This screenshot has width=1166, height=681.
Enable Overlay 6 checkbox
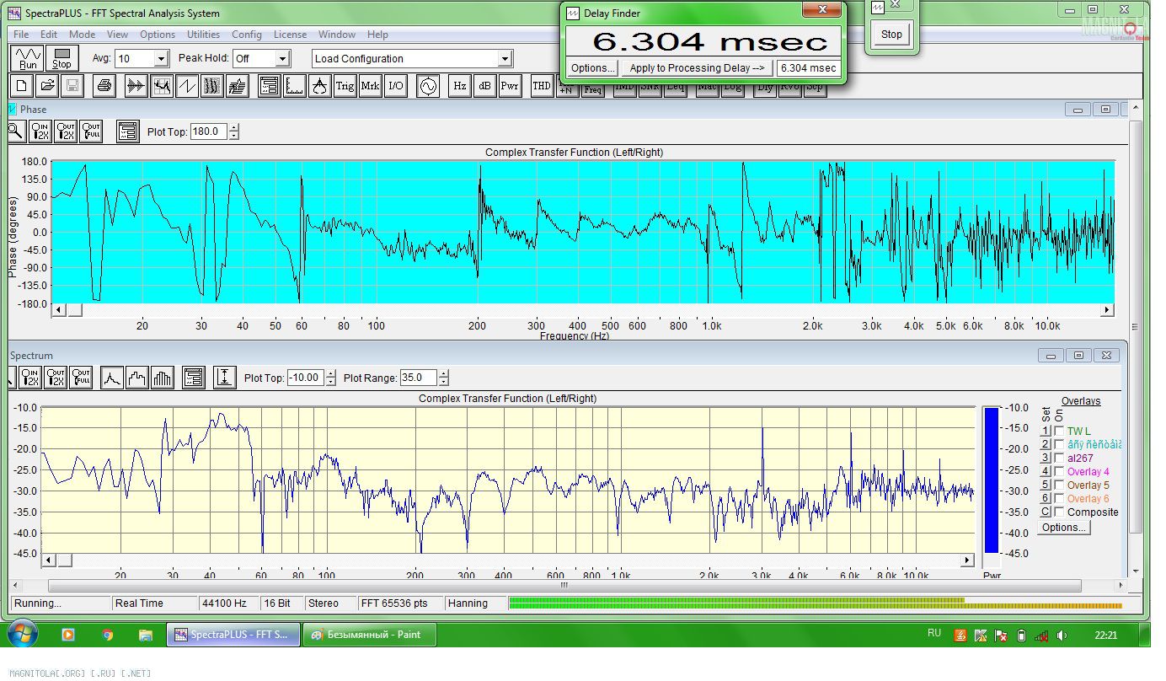click(1059, 498)
